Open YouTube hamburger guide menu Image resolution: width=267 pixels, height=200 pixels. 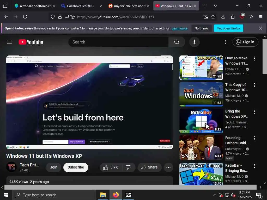tap(9, 42)
